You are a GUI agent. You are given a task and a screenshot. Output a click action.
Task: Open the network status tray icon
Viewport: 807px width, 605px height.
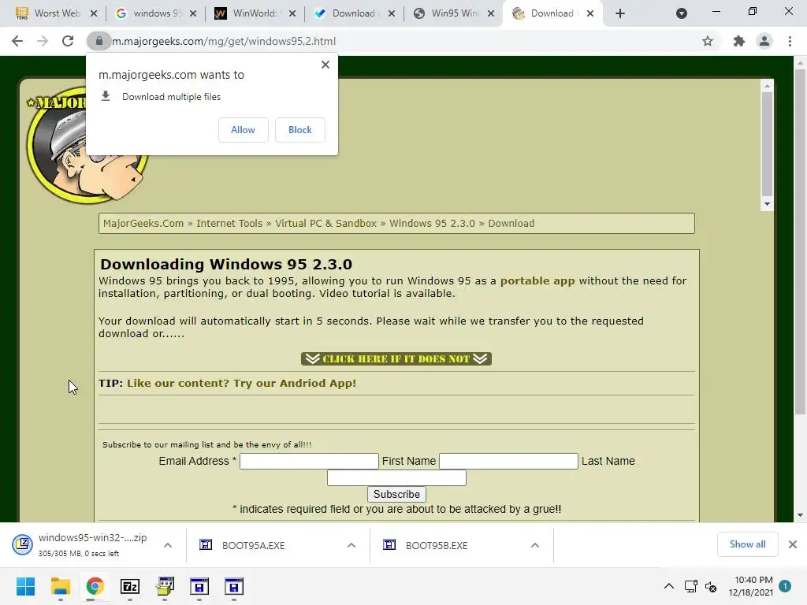(690, 586)
